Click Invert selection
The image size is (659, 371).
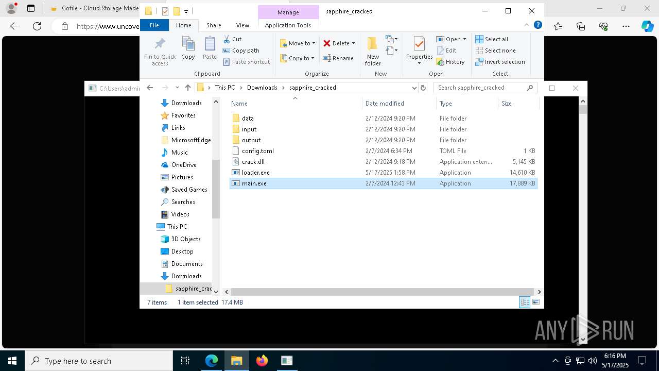(x=500, y=62)
